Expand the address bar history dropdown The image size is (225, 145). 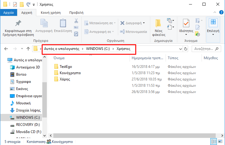click(181, 49)
